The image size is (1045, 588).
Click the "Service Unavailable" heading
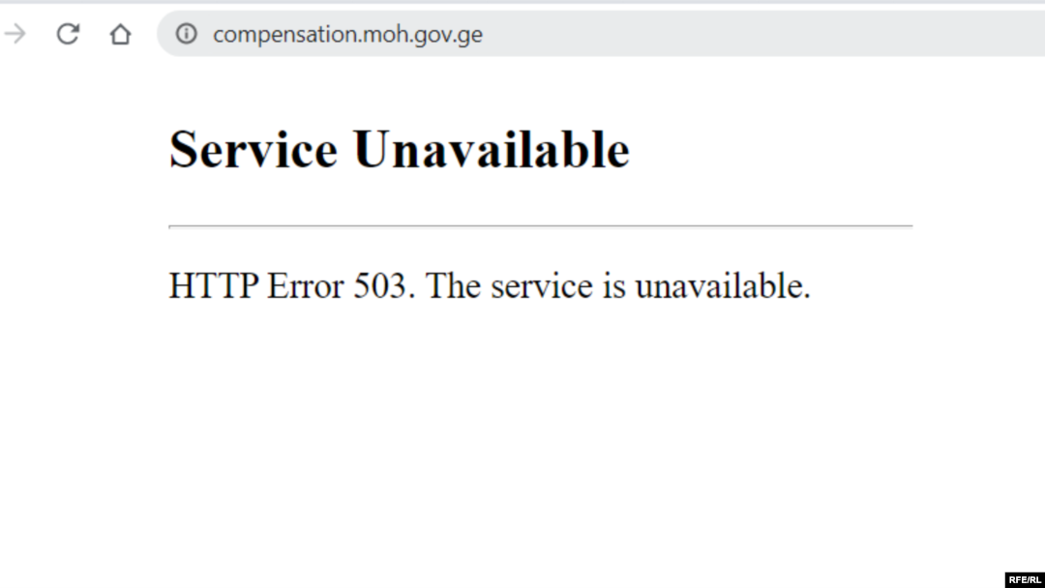400,149
